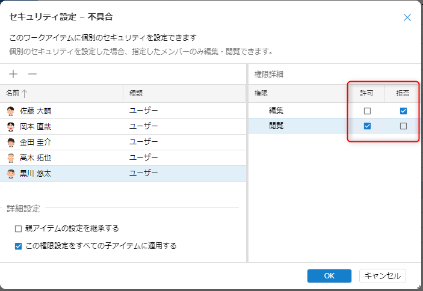423x291 pixels.
Task: Click the plus icon to add member
Action: tap(13, 74)
